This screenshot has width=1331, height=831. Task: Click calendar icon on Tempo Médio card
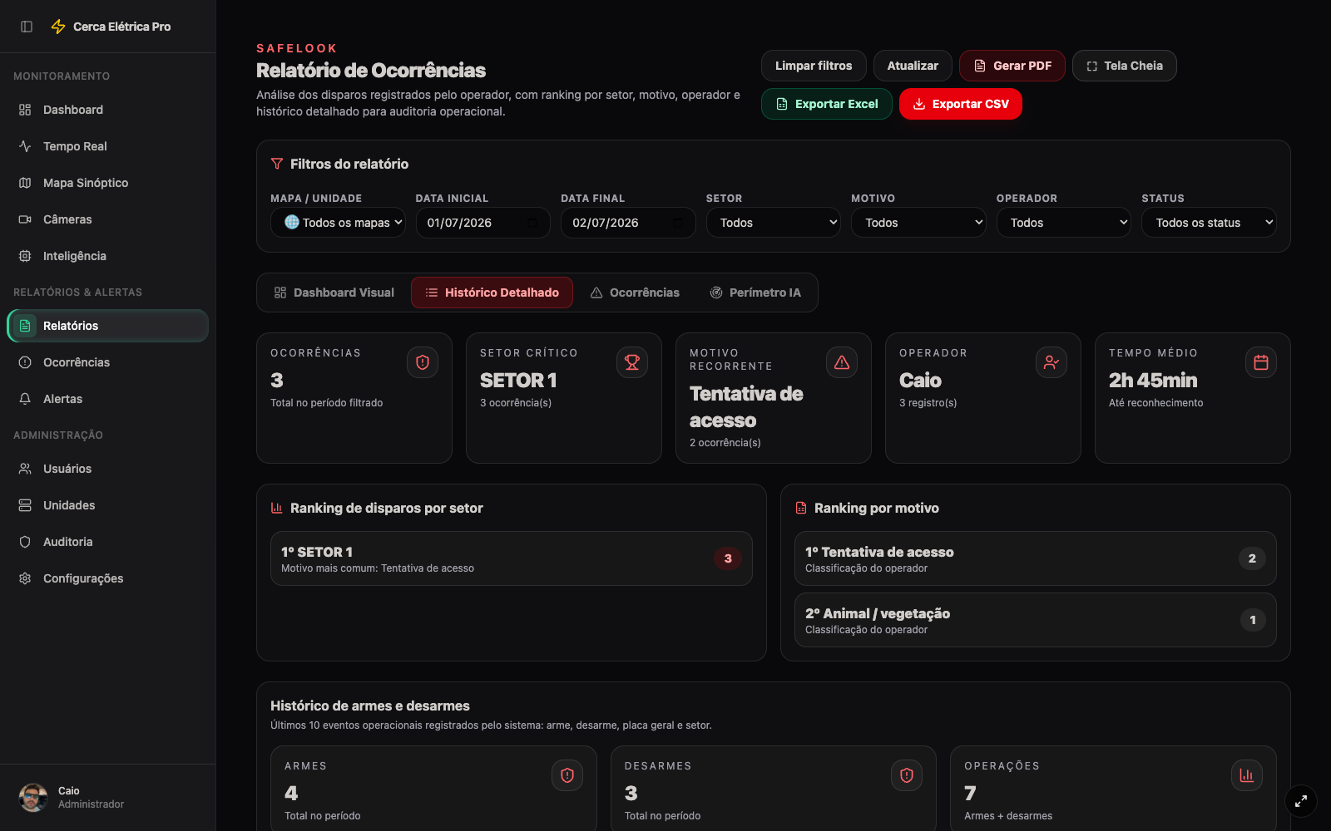[1261, 362]
